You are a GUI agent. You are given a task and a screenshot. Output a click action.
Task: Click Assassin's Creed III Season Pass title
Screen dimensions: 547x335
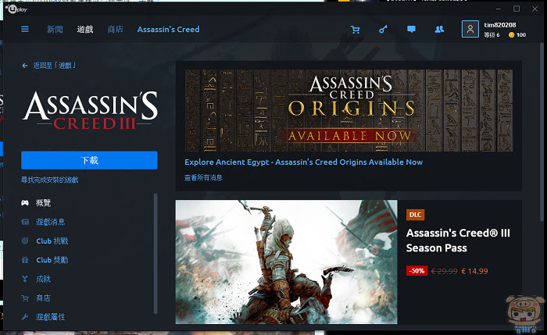458,241
